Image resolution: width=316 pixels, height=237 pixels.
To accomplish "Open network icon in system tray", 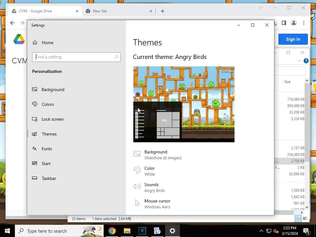I will 269,231.
